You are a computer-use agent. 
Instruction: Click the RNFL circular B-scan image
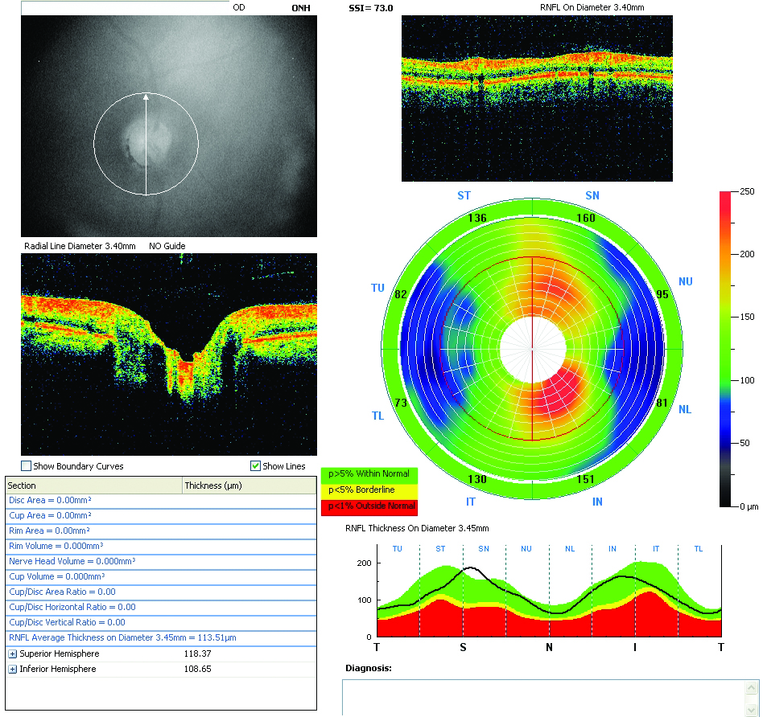(x=537, y=98)
